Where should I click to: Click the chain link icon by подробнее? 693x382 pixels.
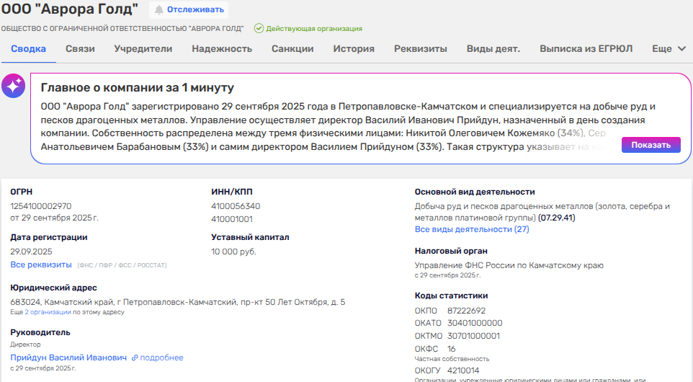pos(135,357)
